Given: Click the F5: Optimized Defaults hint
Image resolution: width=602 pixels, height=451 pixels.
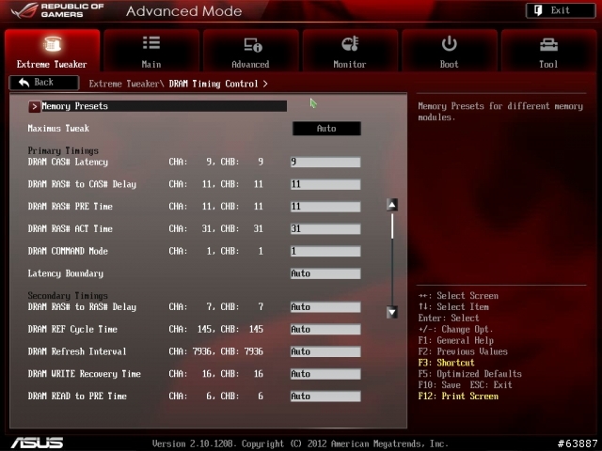Looking at the screenshot, I should 470,374.
